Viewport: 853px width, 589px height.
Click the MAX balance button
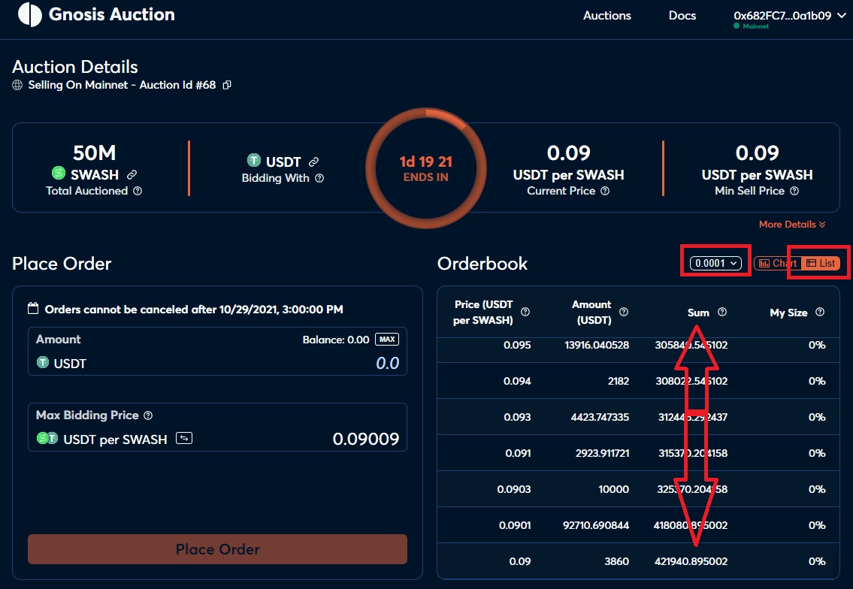pyautogui.click(x=387, y=340)
